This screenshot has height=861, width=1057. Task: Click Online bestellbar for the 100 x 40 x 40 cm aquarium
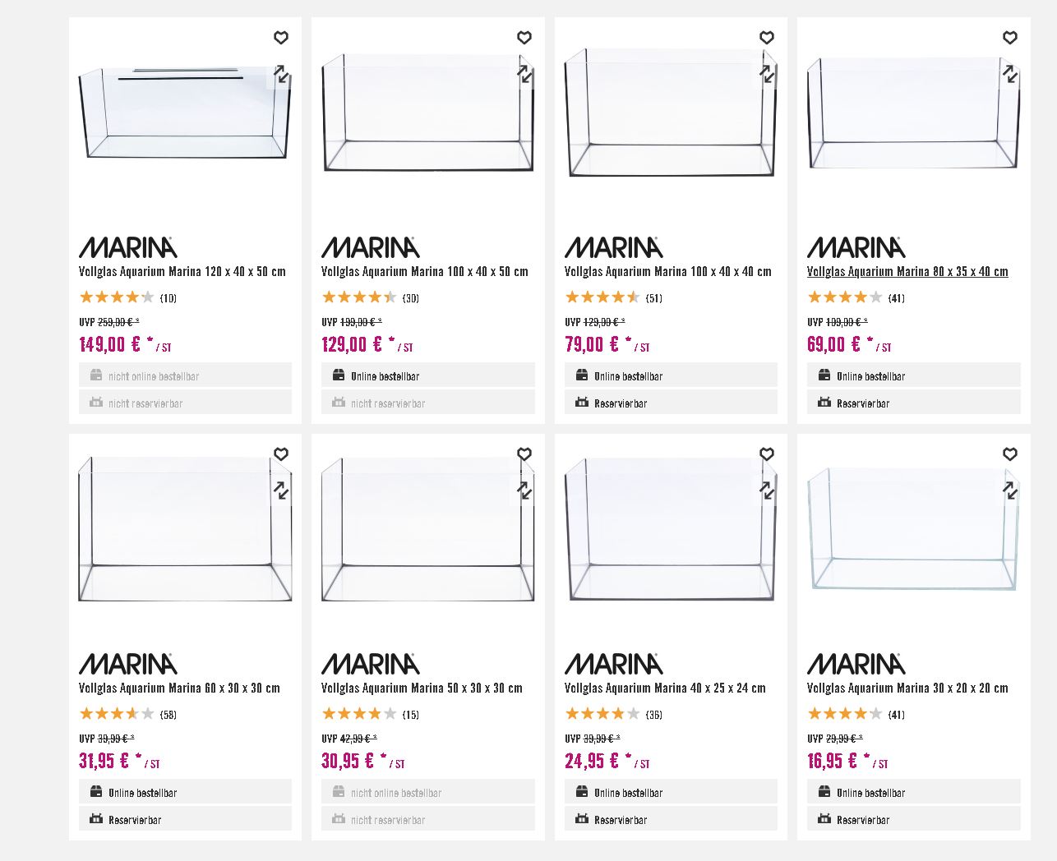pyautogui.click(x=670, y=376)
